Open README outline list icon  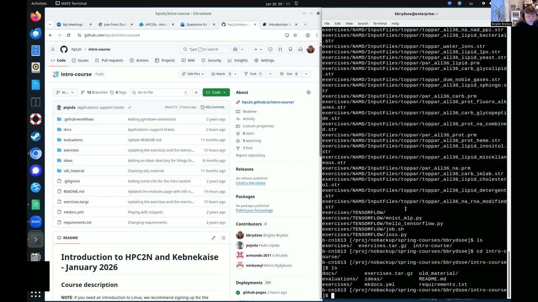tap(223, 238)
